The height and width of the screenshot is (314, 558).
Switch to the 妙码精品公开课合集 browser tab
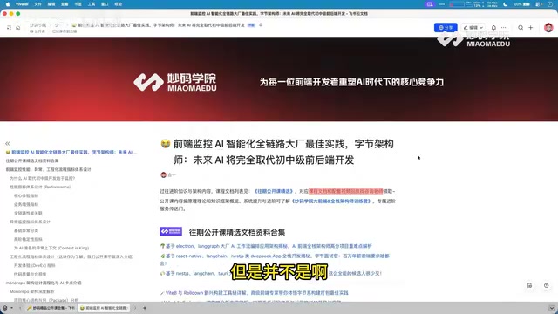51,308
